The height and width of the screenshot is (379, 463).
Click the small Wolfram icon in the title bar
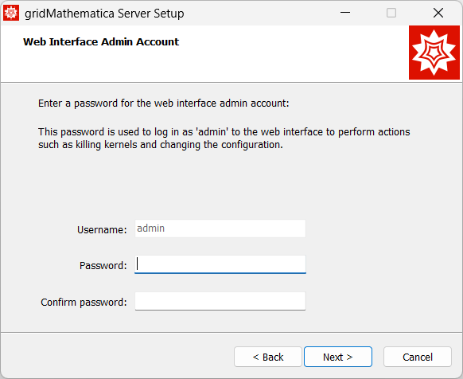point(11,13)
